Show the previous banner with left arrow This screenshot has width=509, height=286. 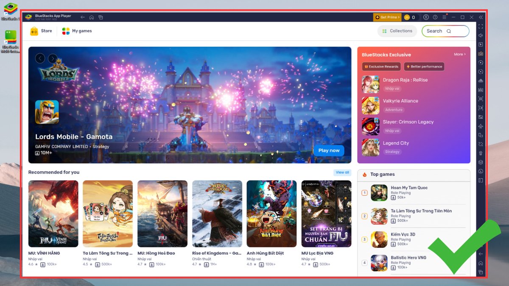click(x=40, y=58)
